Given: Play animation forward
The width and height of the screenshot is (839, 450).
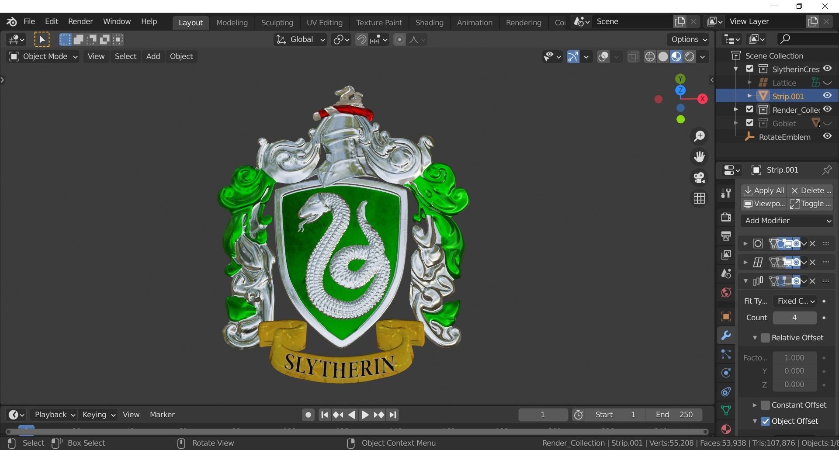Looking at the screenshot, I should tap(365, 415).
